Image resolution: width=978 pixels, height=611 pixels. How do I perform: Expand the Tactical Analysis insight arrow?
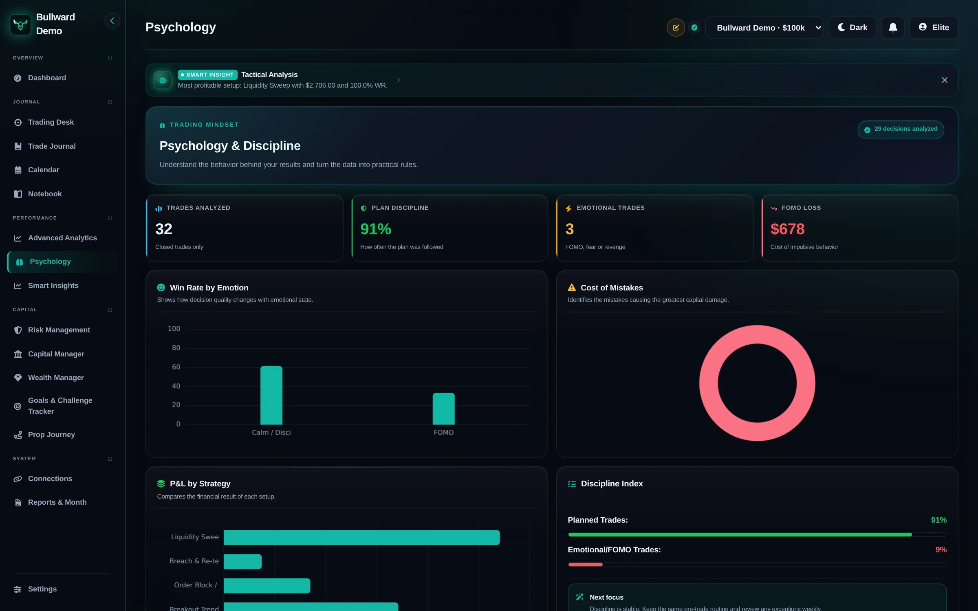(398, 80)
